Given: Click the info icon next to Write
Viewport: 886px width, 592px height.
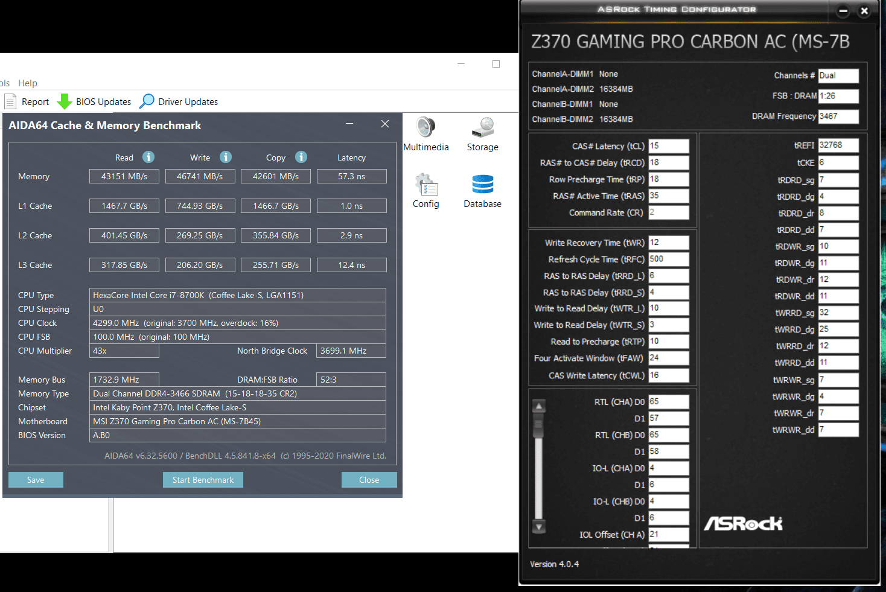Looking at the screenshot, I should coord(226,157).
